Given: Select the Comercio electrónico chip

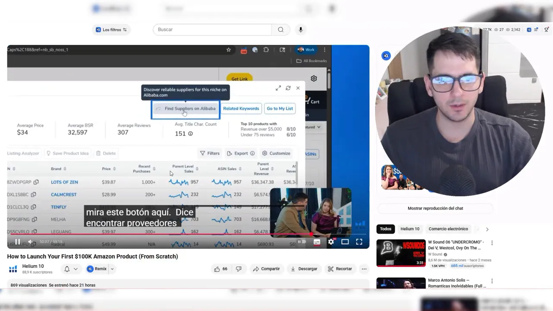Looking at the screenshot, I should point(448,229).
